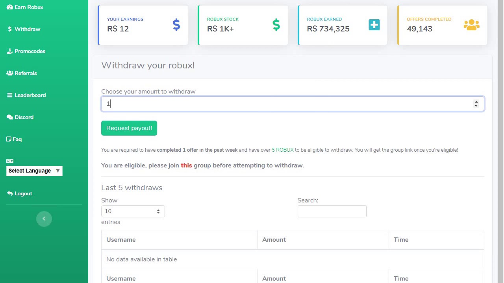Open the Faq sidebar item
The width and height of the screenshot is (504, 283).
17,139
